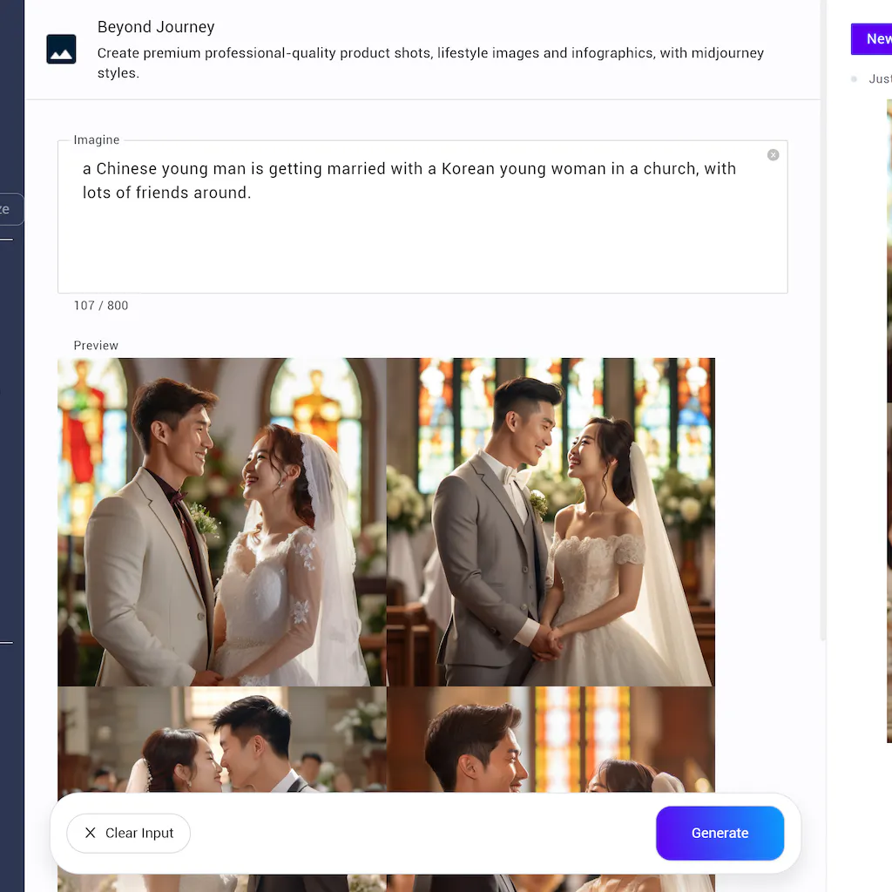Select the Just now history entry
The height and width of the screenshot is (892, 892).
point(880,79)
